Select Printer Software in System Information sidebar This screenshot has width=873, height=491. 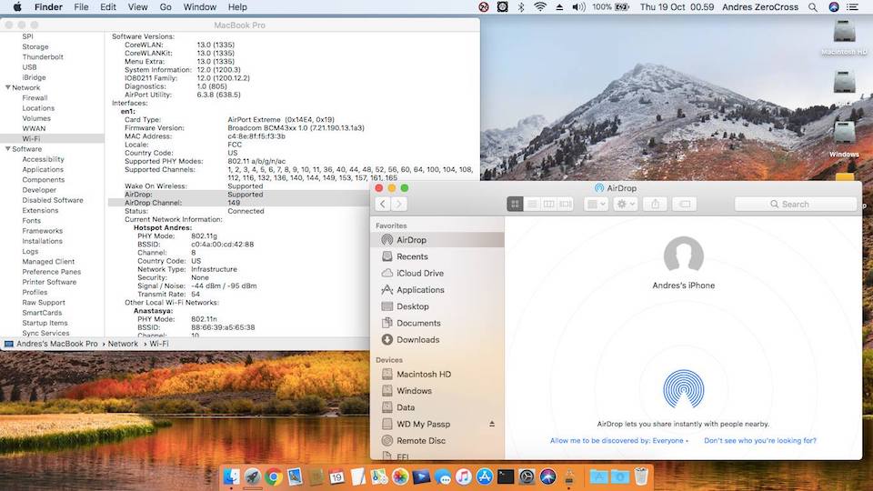[49, 282]
